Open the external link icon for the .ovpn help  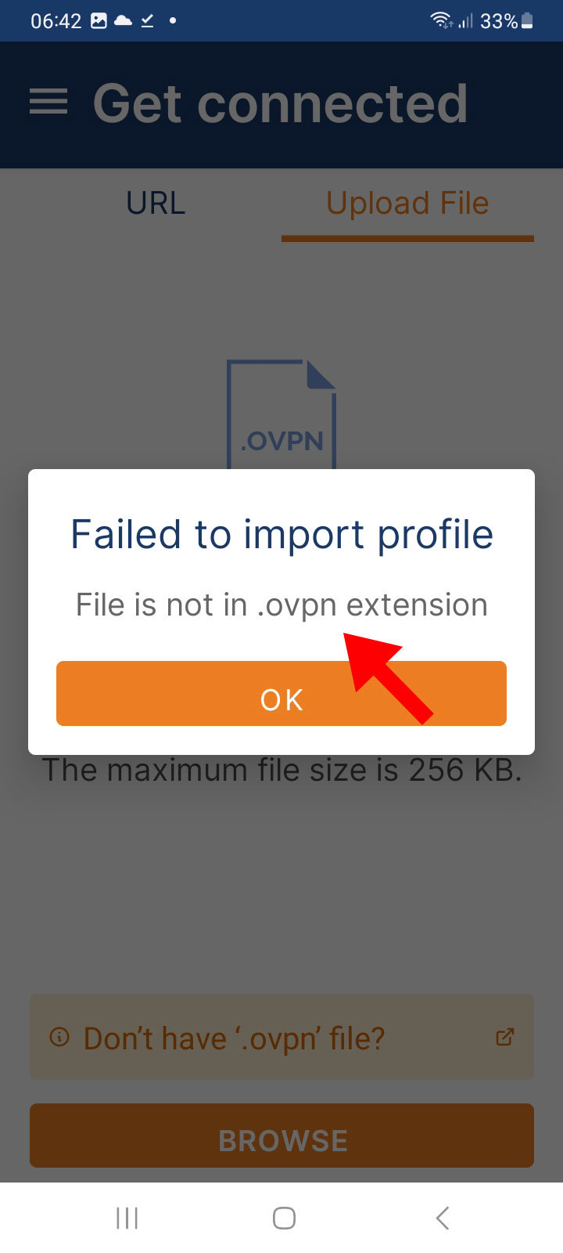[x=505, y=1037]
